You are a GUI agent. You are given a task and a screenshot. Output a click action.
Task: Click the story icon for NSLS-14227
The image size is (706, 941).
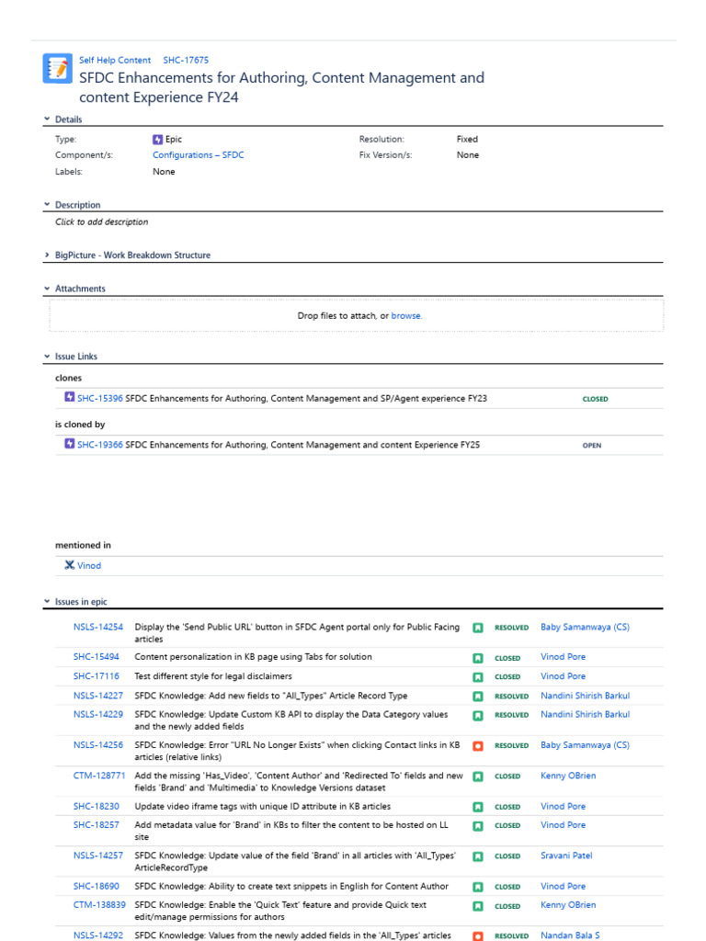point(478,697)
